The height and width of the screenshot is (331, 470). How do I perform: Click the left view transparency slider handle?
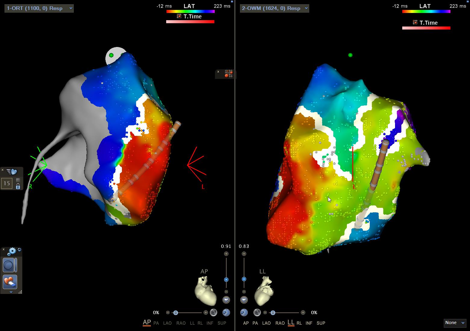[176, 313]
